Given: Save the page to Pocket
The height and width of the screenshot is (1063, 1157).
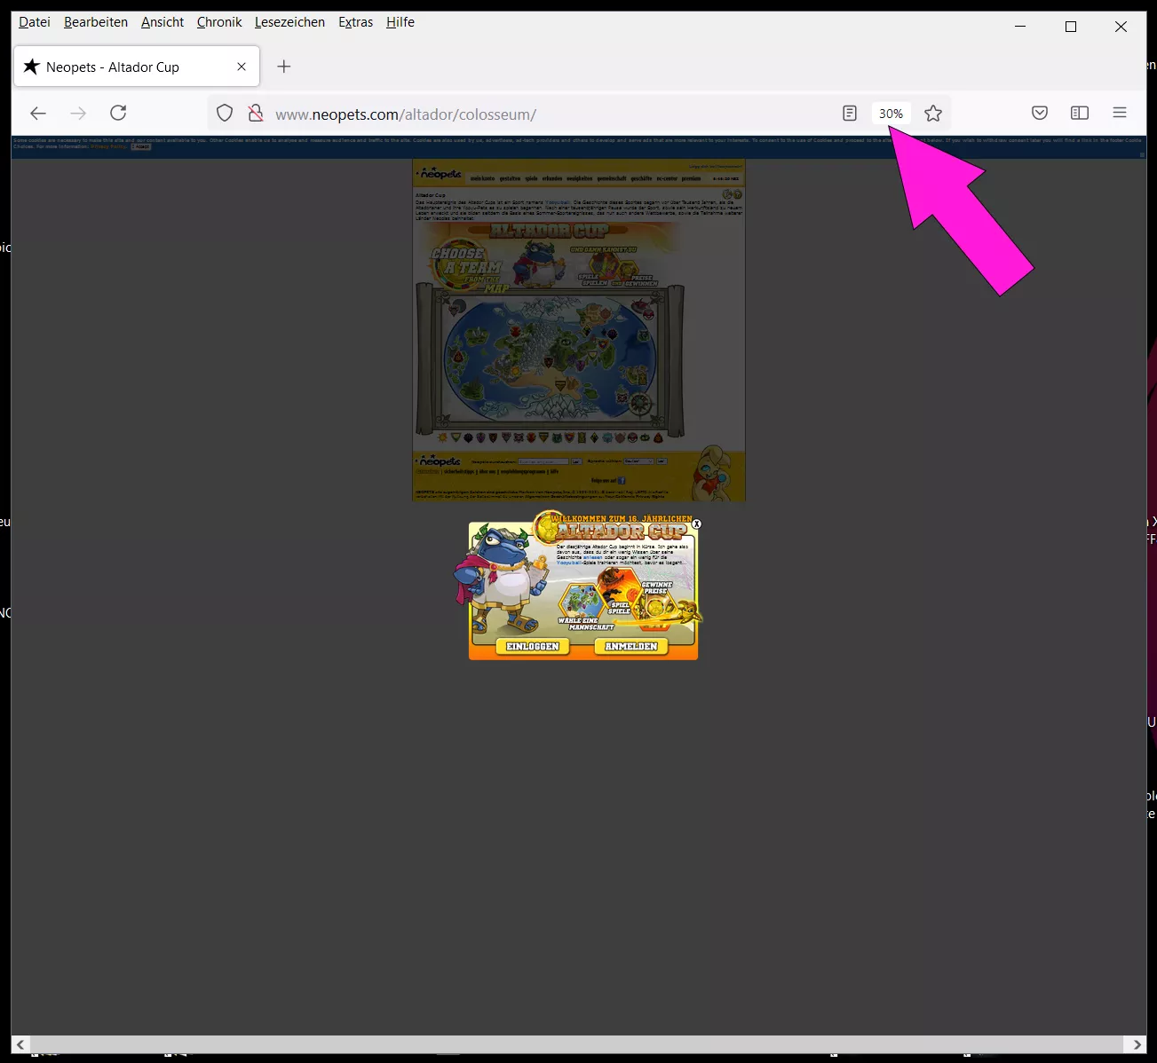Looking at the screenshot, I should pos(1040,113).
